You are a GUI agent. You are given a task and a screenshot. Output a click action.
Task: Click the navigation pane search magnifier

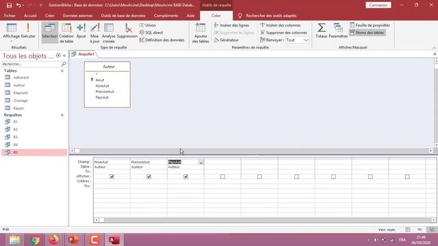tap(64, 64)
